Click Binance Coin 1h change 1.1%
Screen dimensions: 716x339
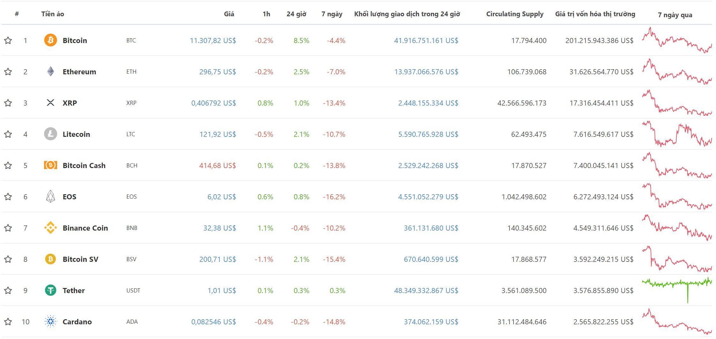click(x=265, y=228)
